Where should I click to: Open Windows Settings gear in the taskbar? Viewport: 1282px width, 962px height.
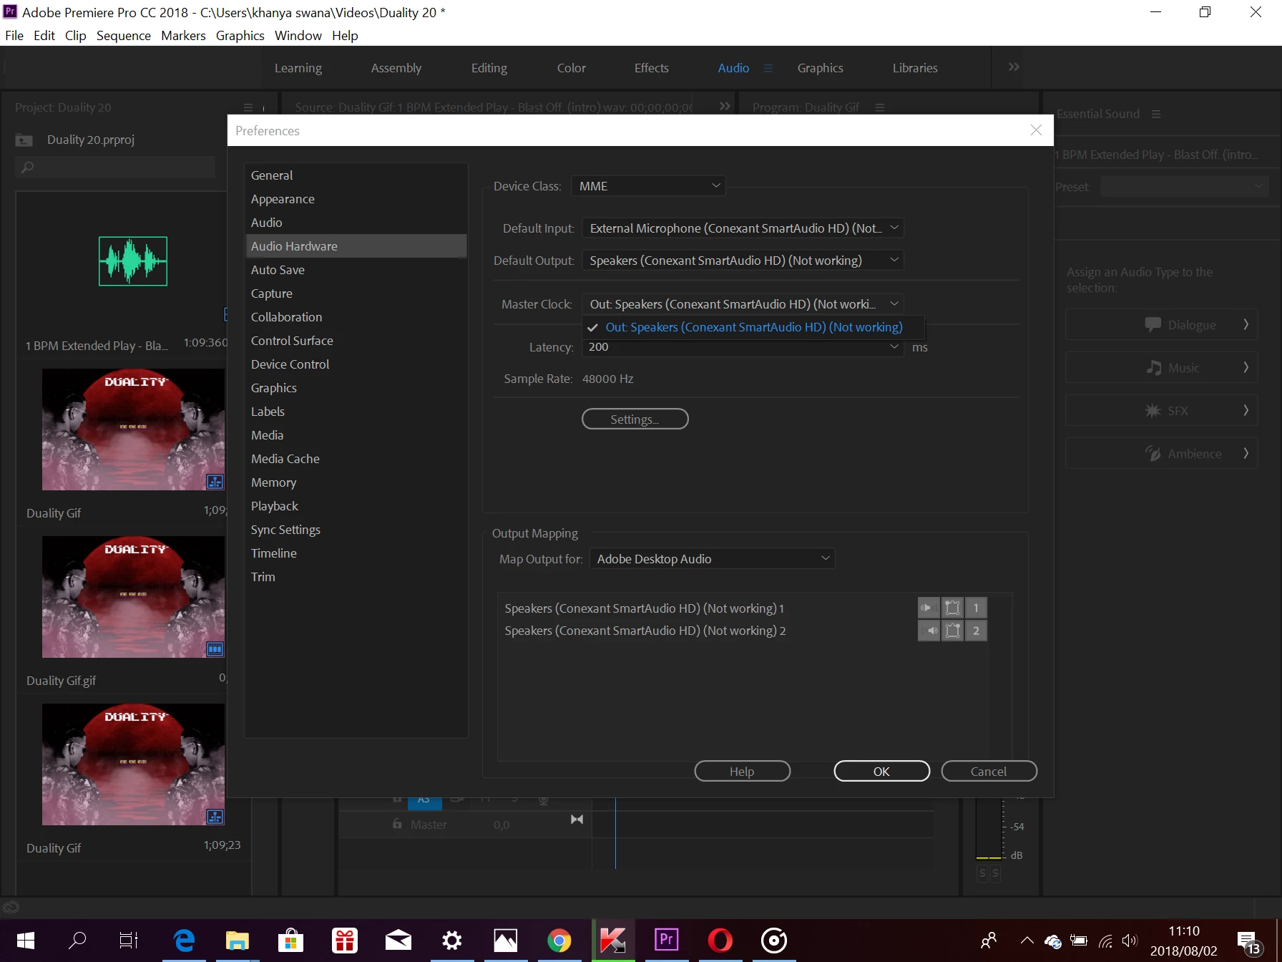click(452, 941)
